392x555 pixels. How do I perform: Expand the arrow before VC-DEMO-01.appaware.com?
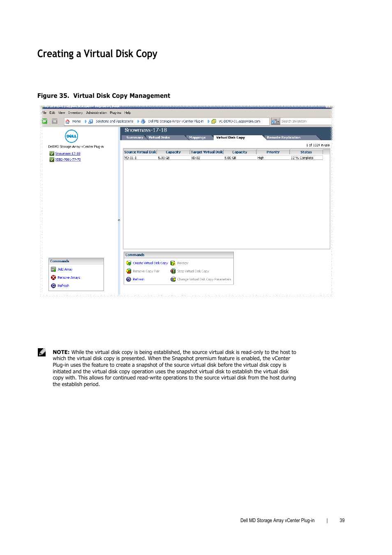click(x=209, y=121)
